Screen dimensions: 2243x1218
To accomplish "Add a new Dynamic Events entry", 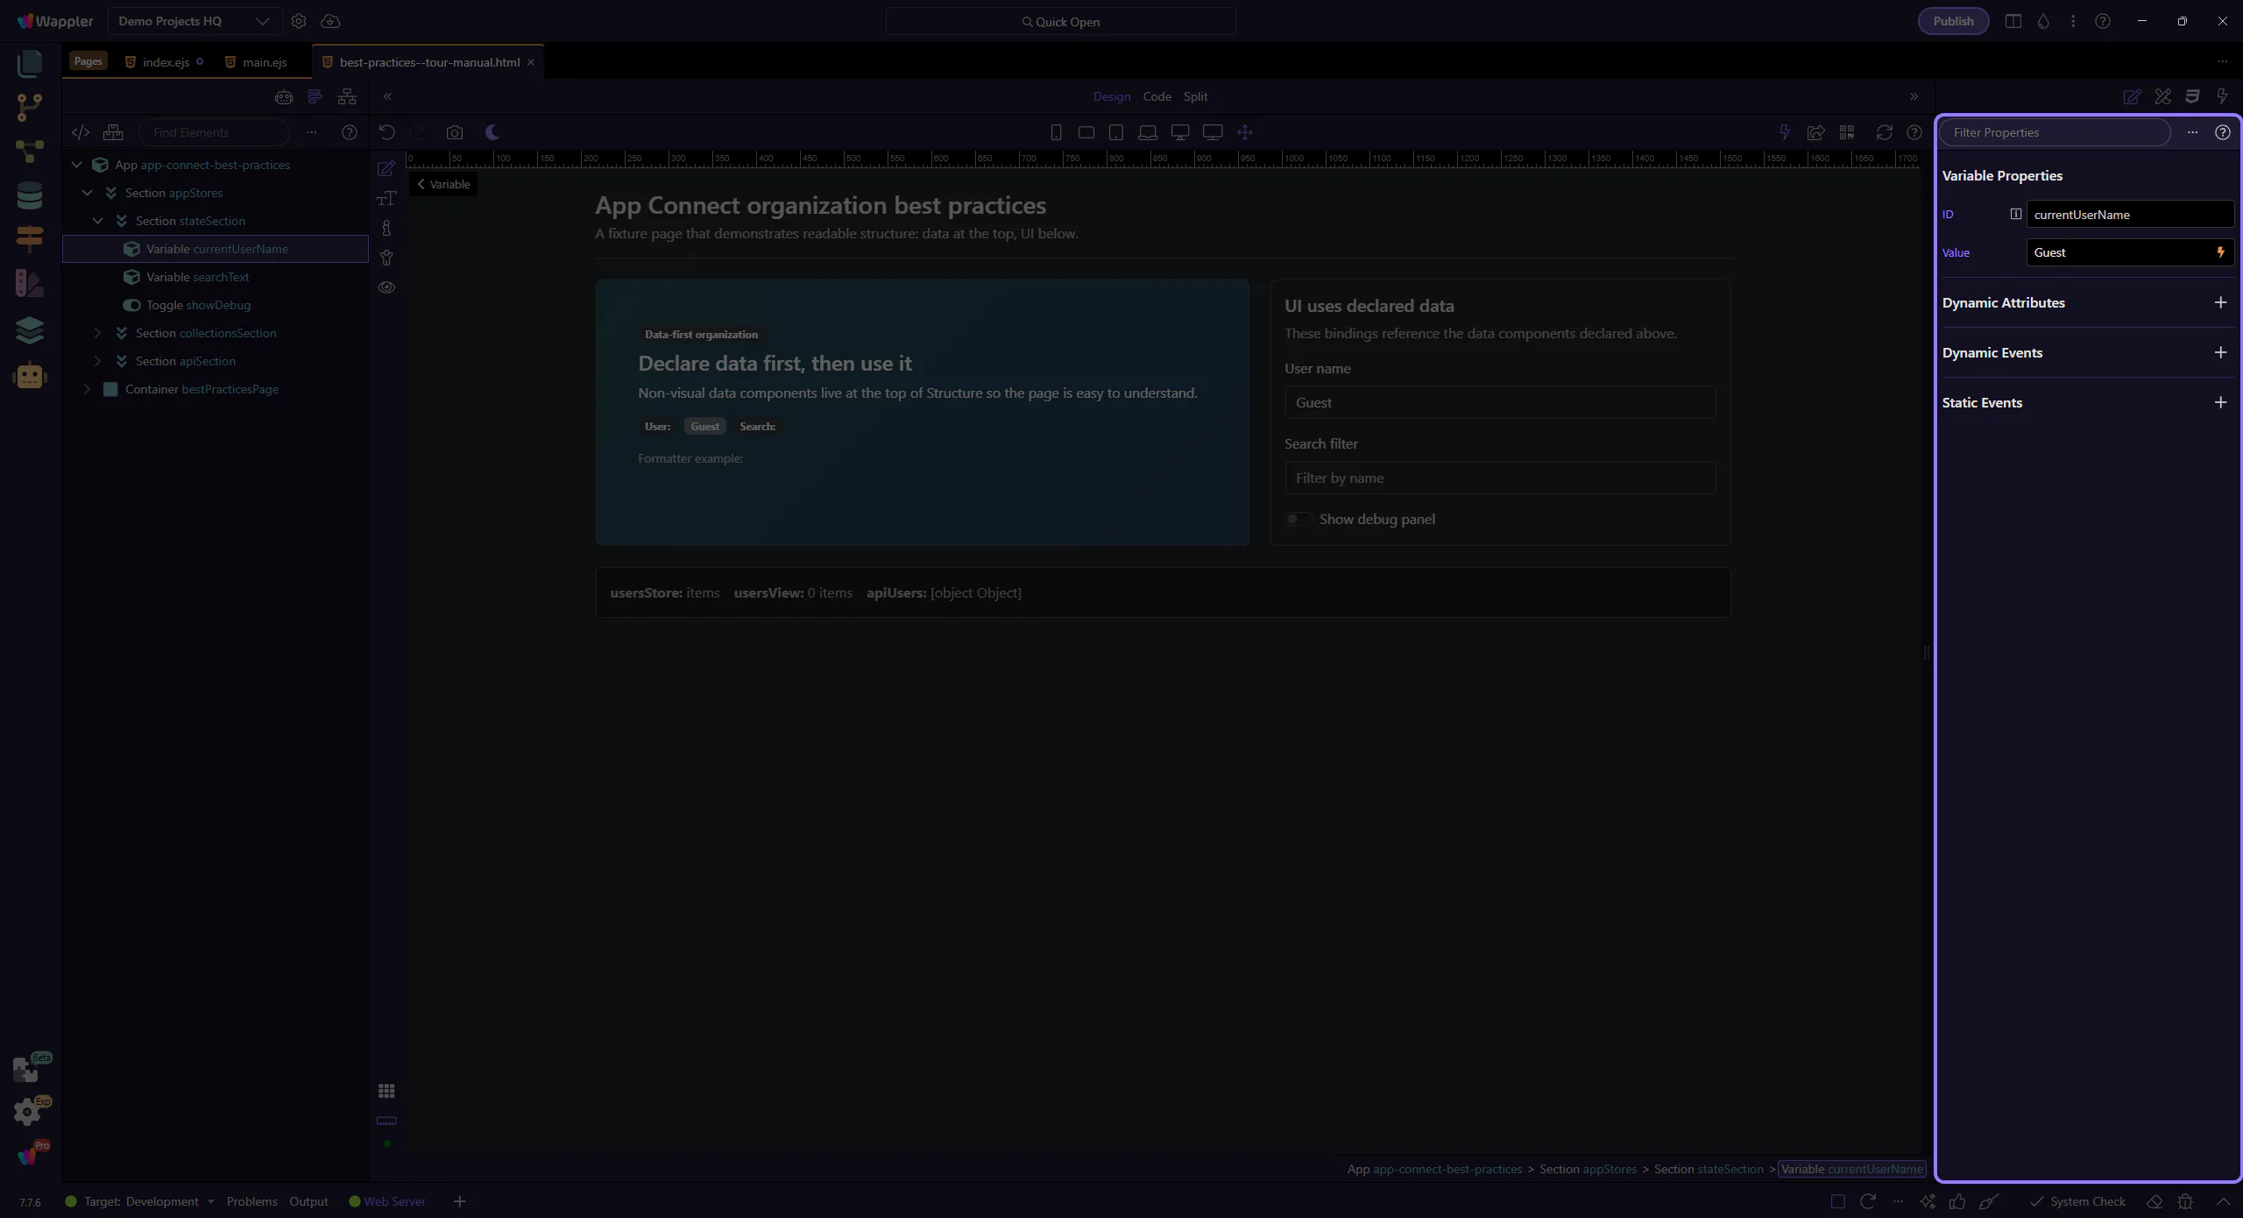I will [2220, 352].
